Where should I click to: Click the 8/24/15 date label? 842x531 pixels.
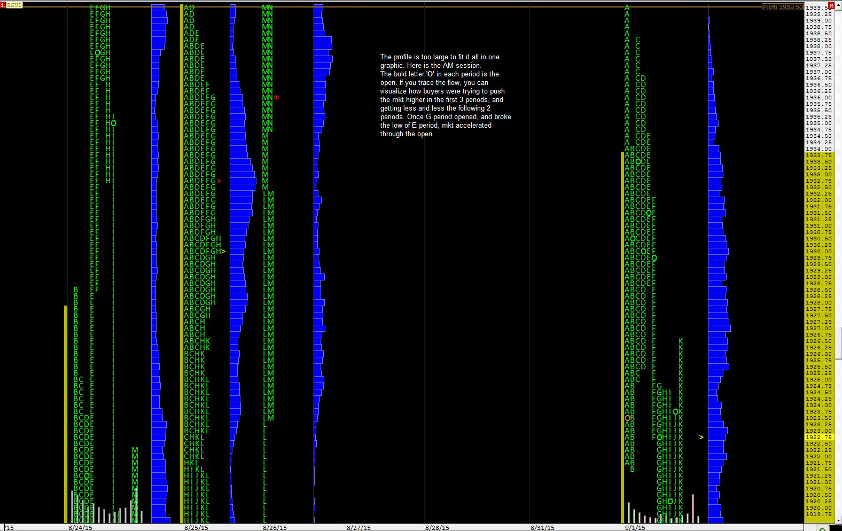80,528
